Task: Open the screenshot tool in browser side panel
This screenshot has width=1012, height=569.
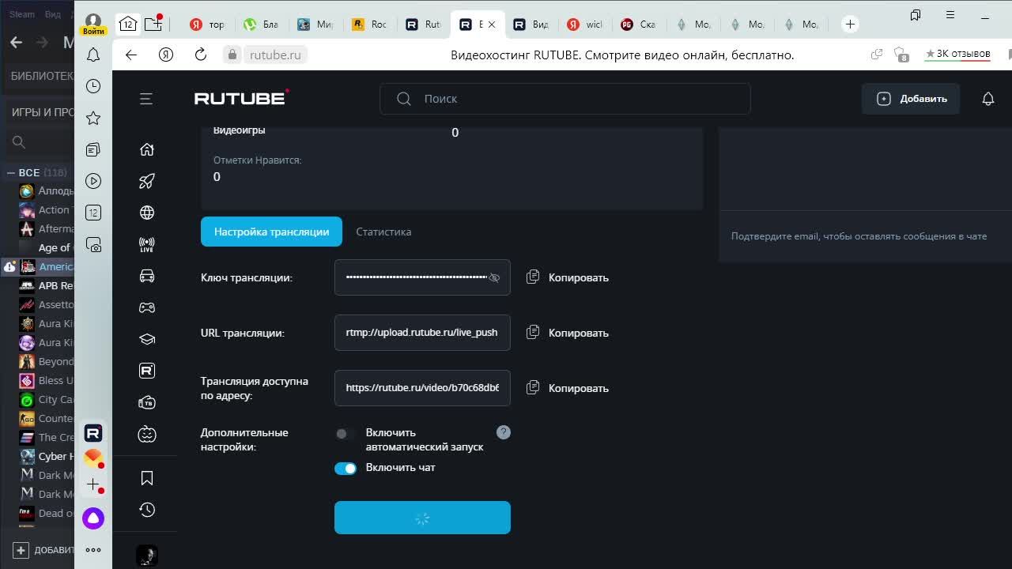Action: (93, 245)
